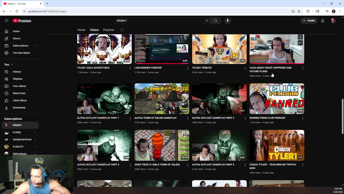Viewport: 344px width, 194px height.
Task: Play the ALPHA OUTLAST GAMEPLAY PART 1 thumbnail
Action: tap(104, 99)
